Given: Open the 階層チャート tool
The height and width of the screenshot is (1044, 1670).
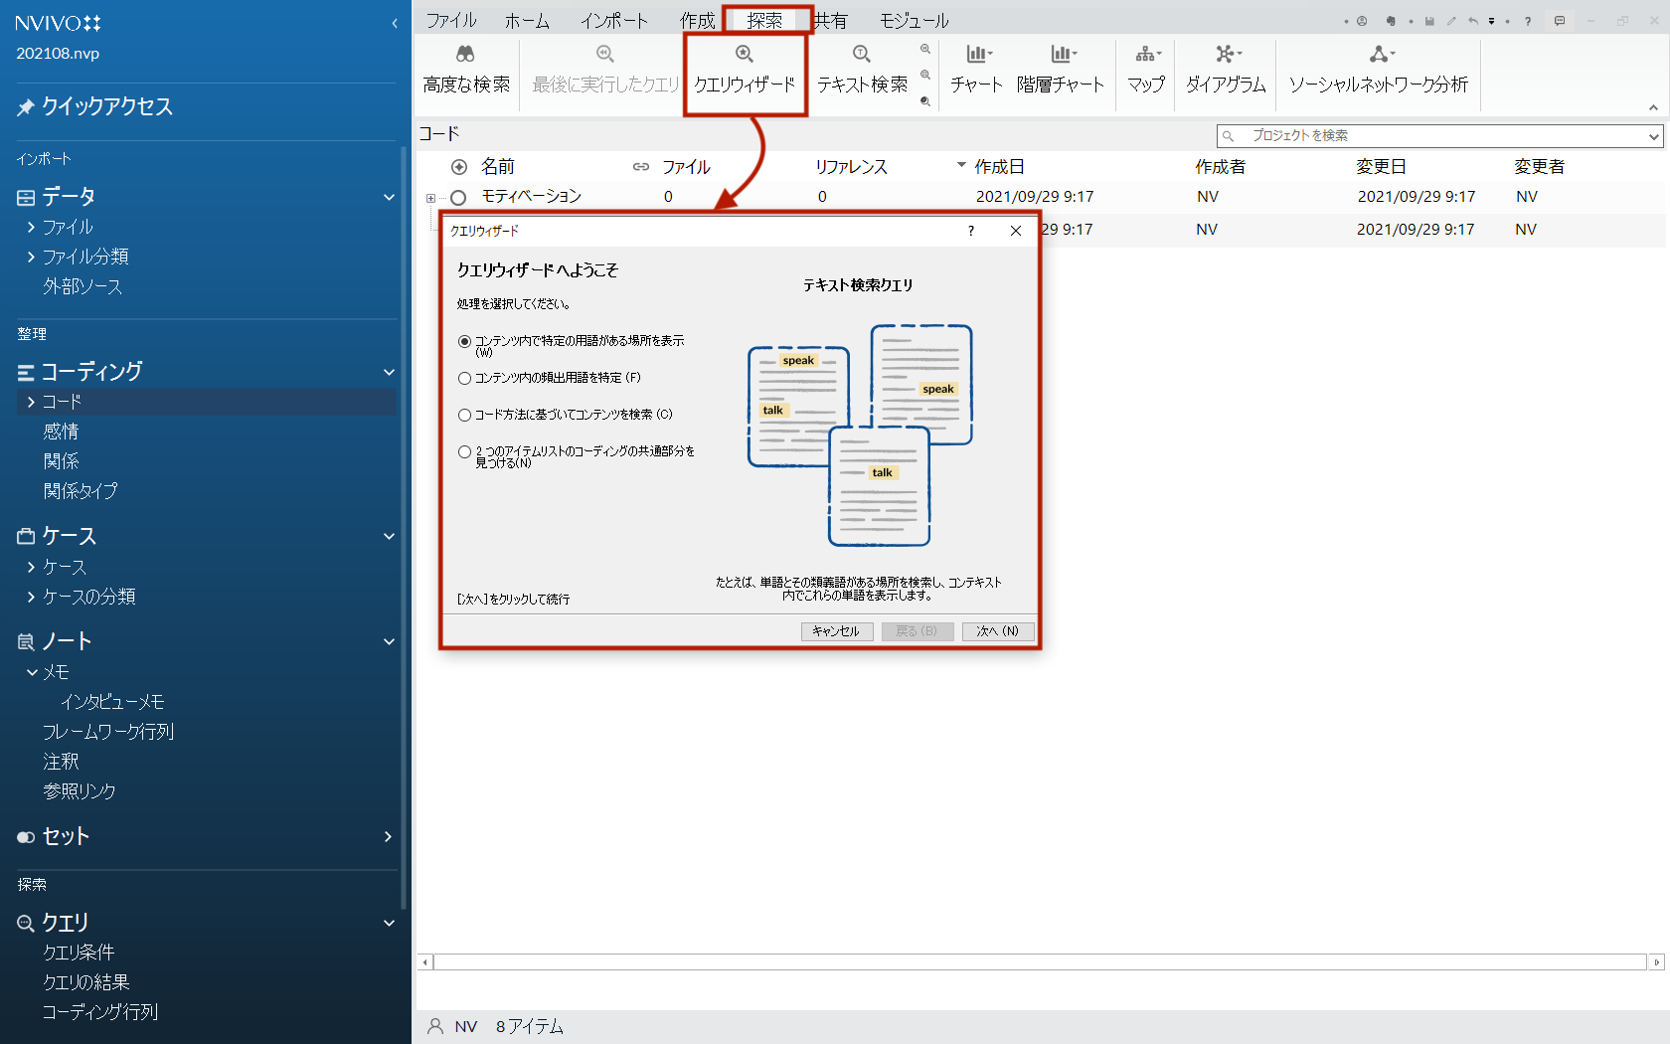Looking at the screenshot, I should [1061, 70].
